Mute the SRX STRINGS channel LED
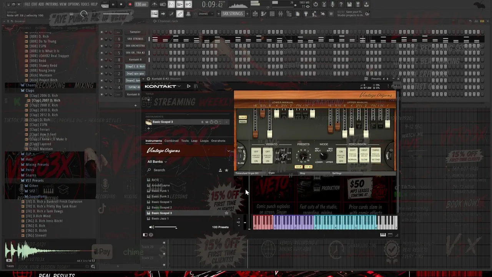The height and width of the screenshot is (277, 492). tap(102, 39)
